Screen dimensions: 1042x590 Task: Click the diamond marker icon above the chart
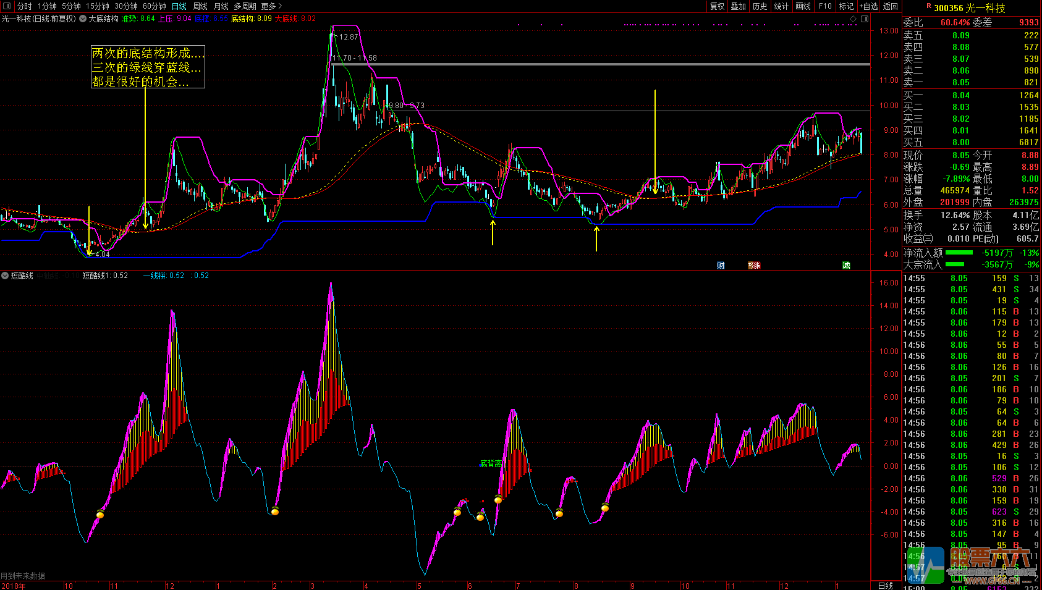[854, 19]
